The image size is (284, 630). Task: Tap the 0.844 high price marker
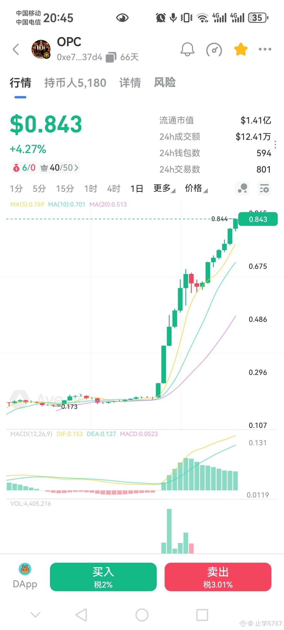tap(220, 219)
